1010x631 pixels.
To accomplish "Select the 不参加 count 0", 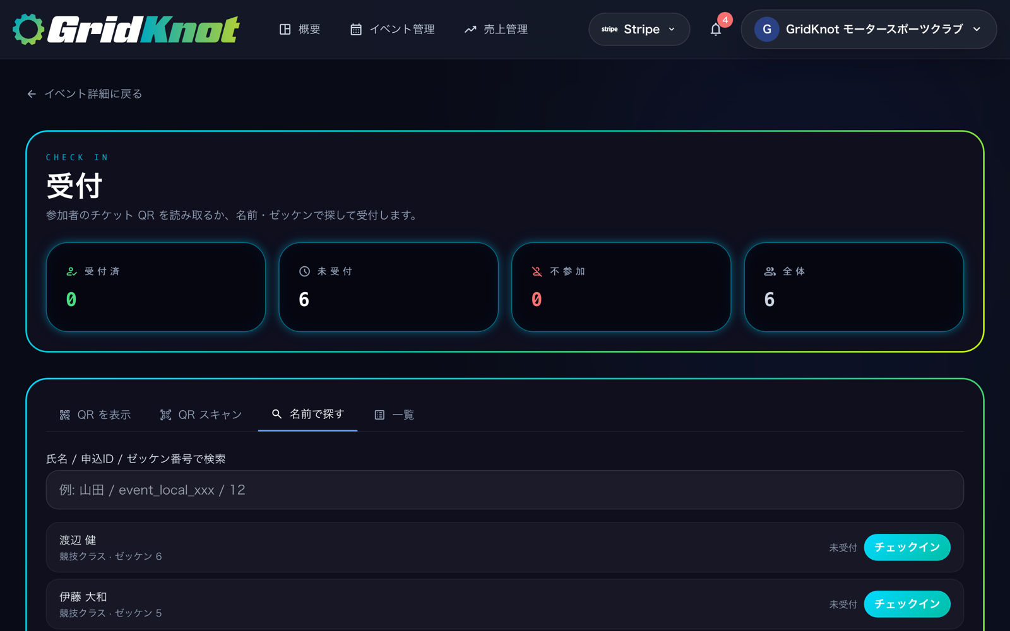I will pos(537,300).
